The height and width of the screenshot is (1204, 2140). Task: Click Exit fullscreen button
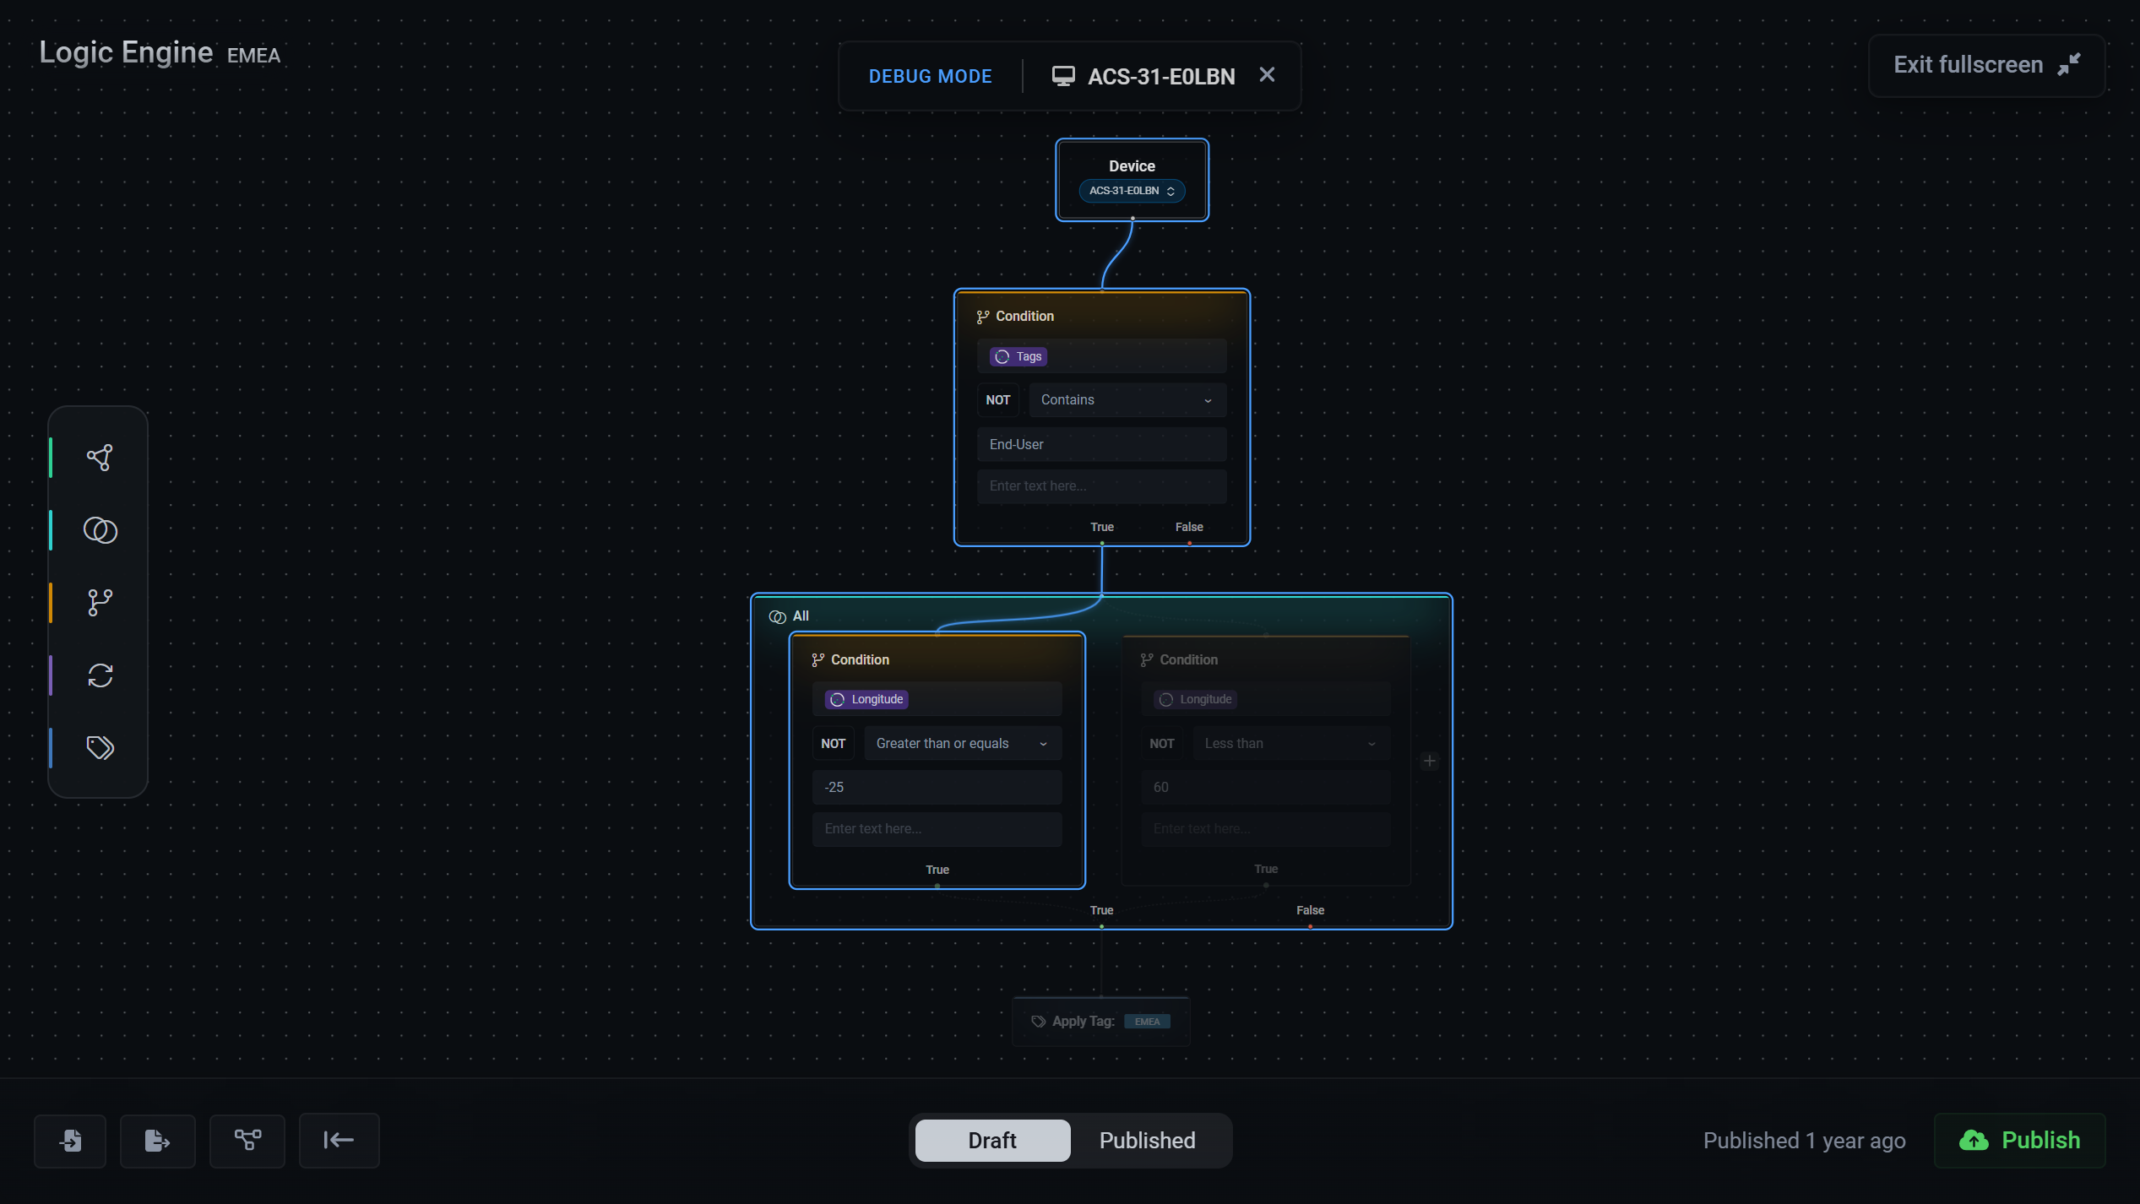1985,65
